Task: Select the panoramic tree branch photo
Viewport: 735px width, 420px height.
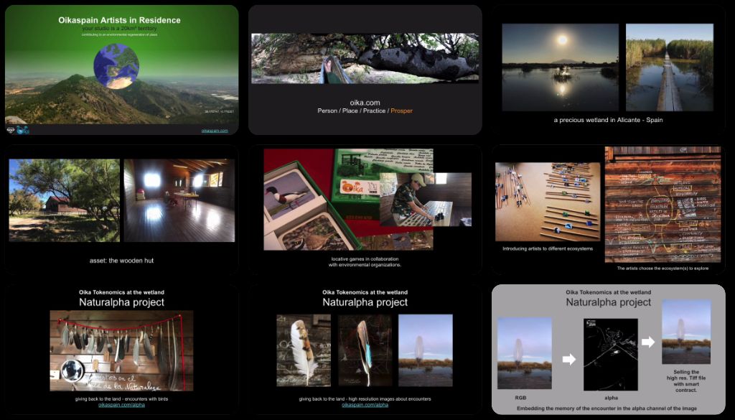Action: (x=365, y=59)
